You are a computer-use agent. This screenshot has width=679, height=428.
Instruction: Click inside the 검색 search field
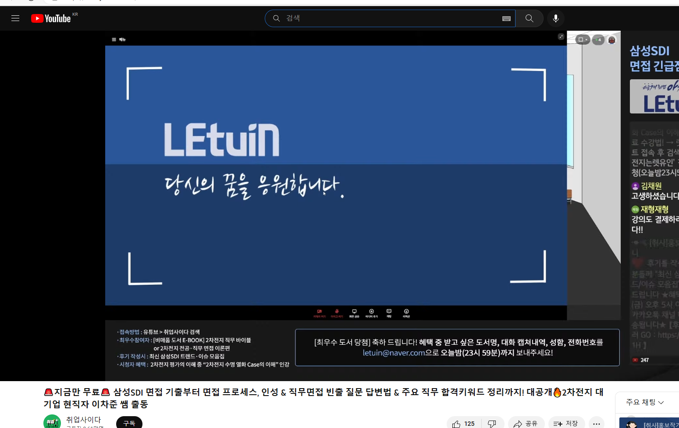point(390,18)
